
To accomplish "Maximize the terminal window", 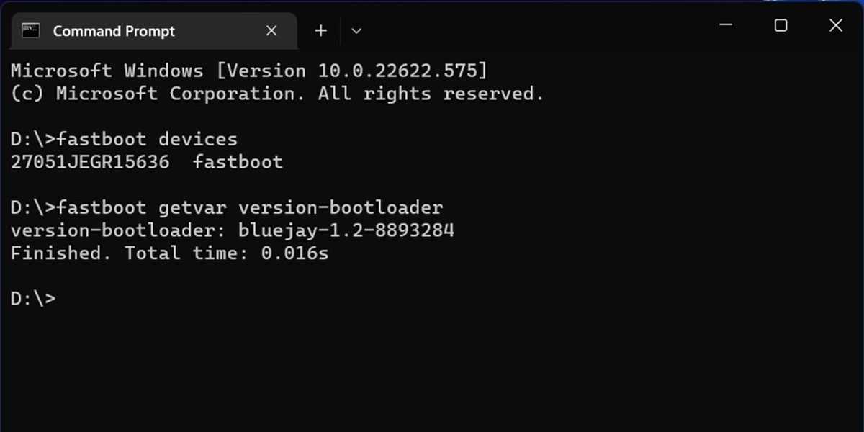I will pos(780,26).
